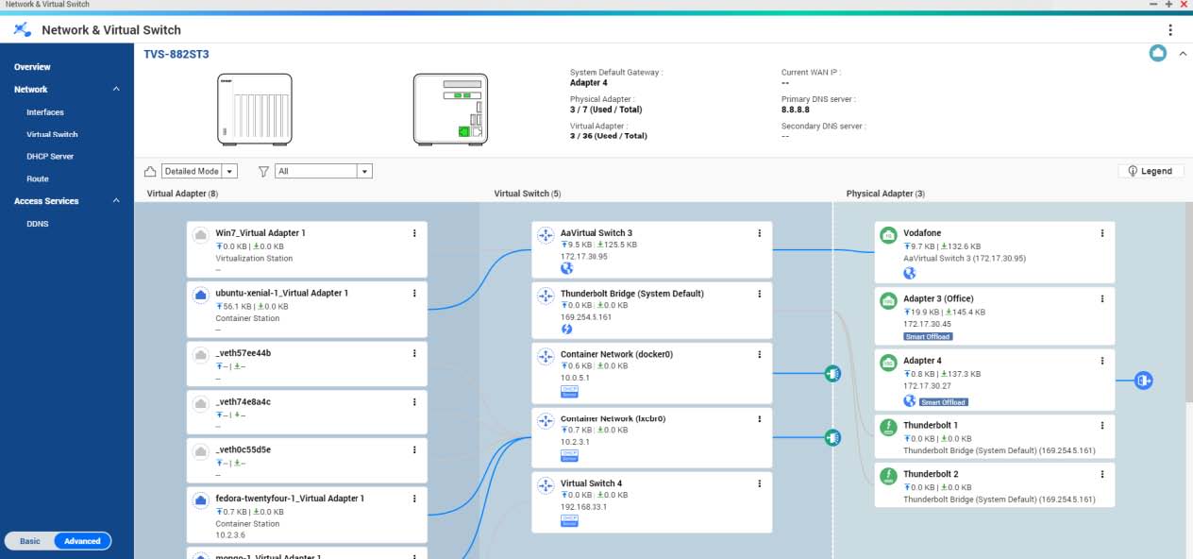Click the Container Network (lxcbr0) switch icon
This screenshot has width=1193, height=559.
point(545,420)
